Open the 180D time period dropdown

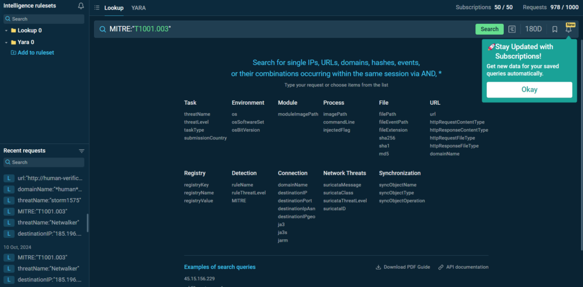[x=533, y=29]
